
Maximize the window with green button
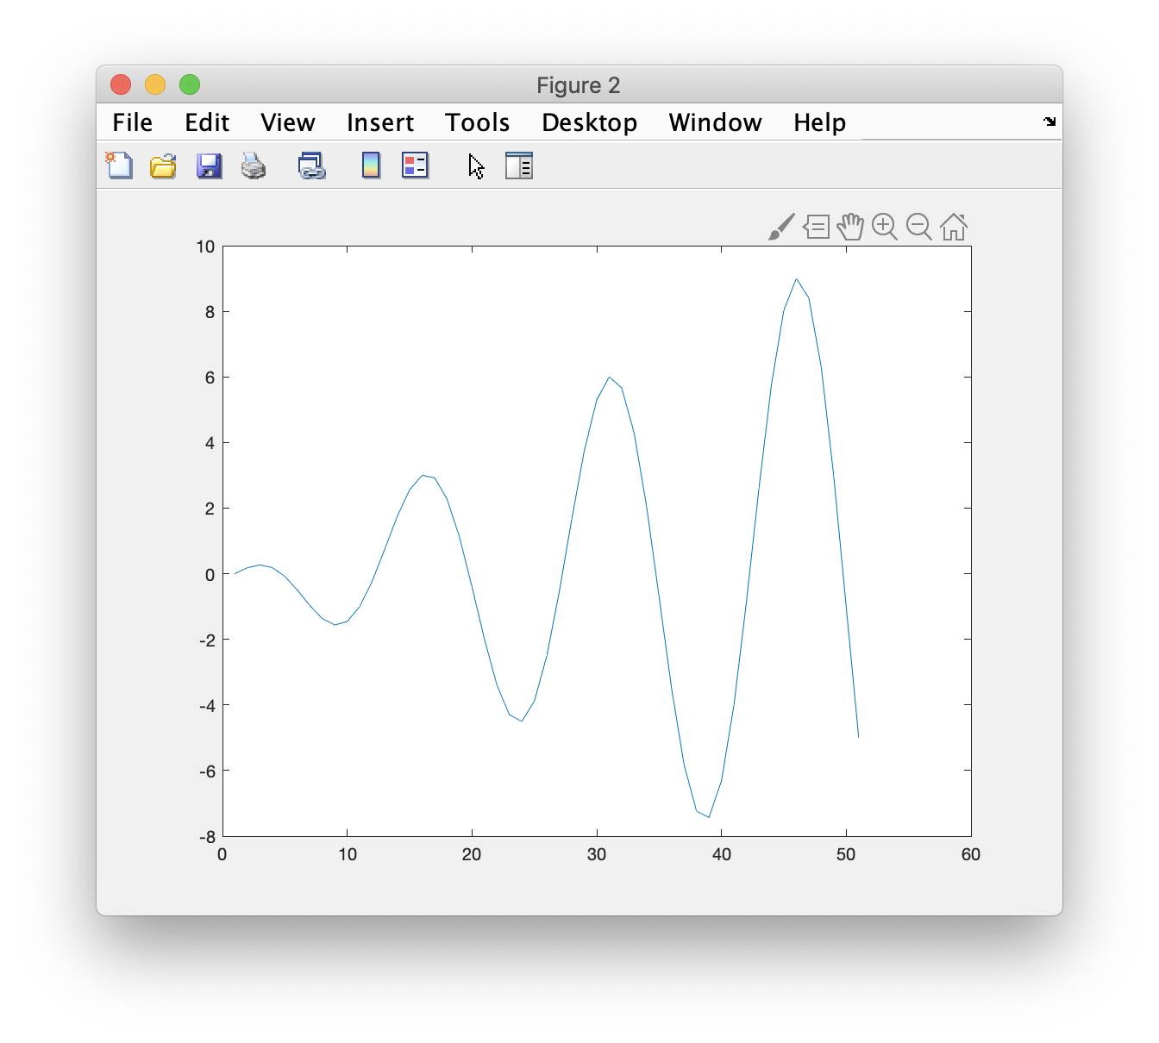pyautogui.click(x=190, y=84)
